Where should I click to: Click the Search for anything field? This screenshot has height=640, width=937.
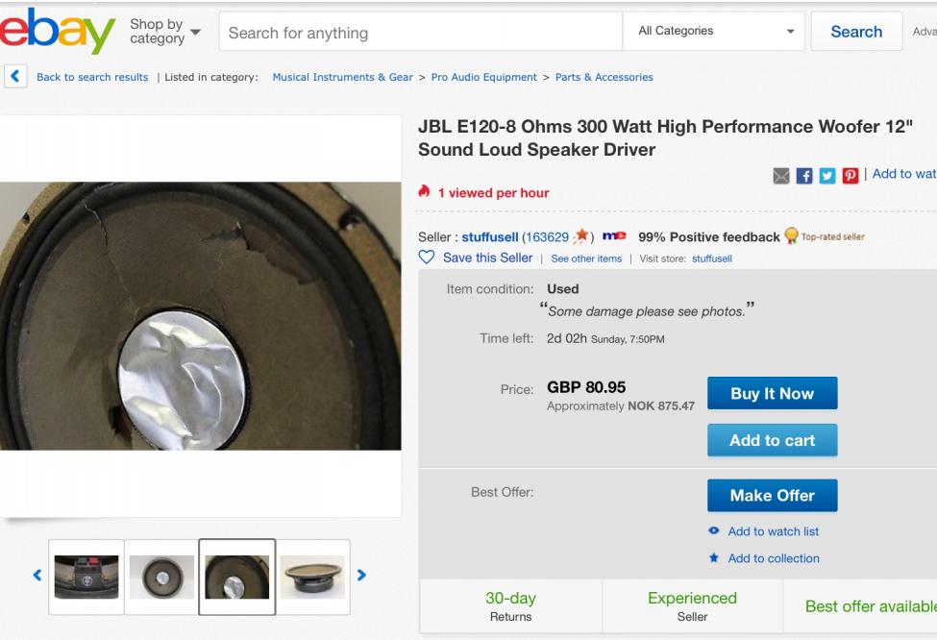(x=421, y=33)
